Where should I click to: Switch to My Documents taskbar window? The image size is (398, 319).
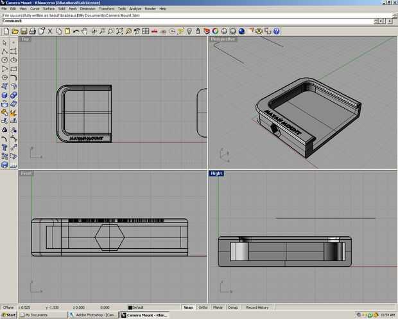(42, 315)
